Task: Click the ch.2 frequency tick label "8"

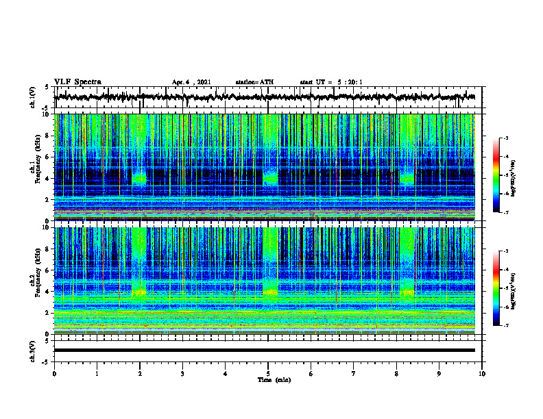Action: [47, 249]
